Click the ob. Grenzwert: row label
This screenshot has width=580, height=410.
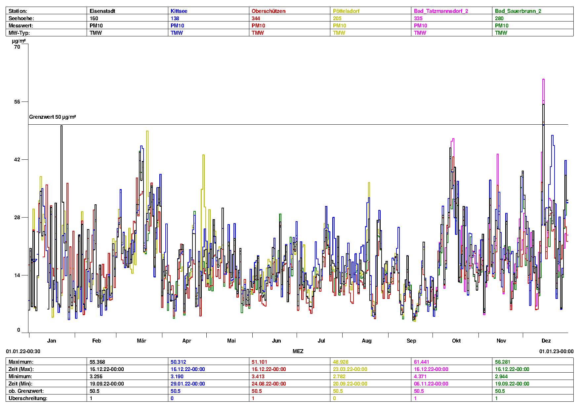point(26,391)
